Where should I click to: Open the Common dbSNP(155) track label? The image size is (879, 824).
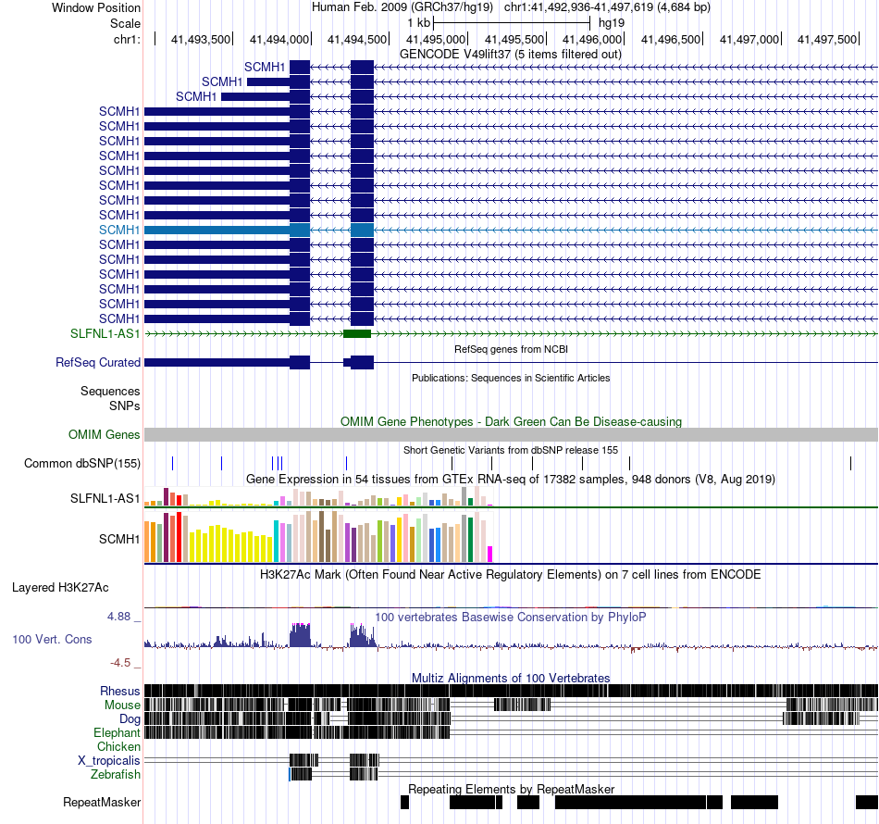point(82,463)
